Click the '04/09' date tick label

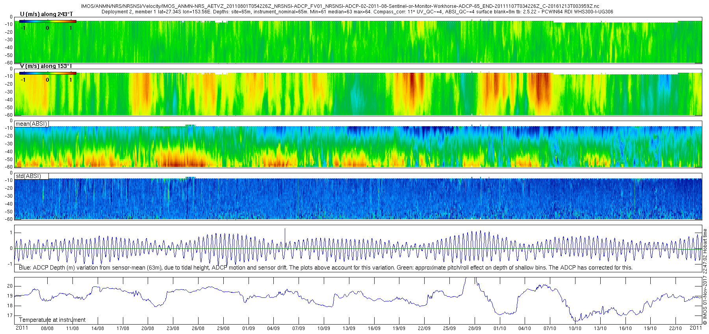273,328
